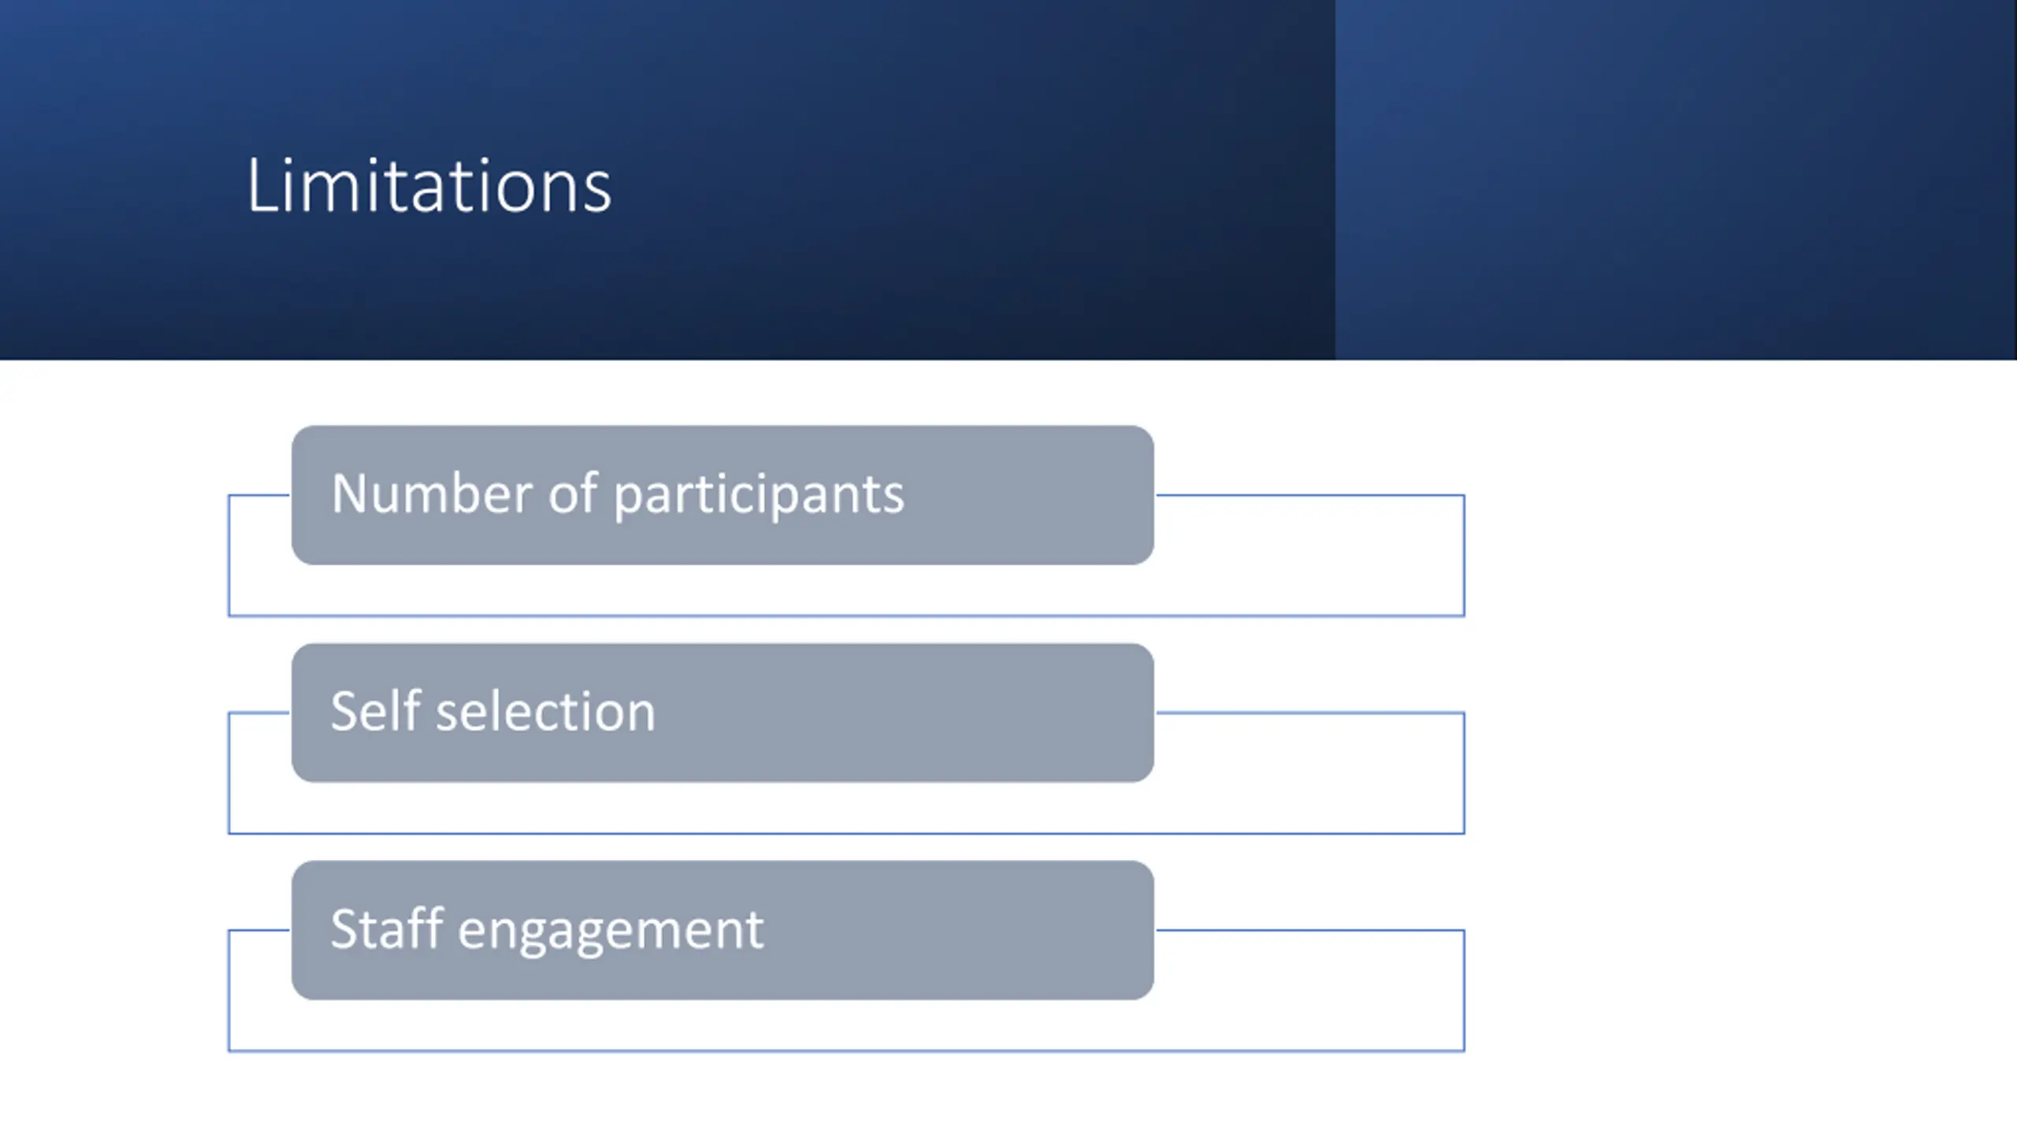Click empty outlined area right of Number of participants
The height and width of the screenshot is (1134, 2017).
[1308, 554]
